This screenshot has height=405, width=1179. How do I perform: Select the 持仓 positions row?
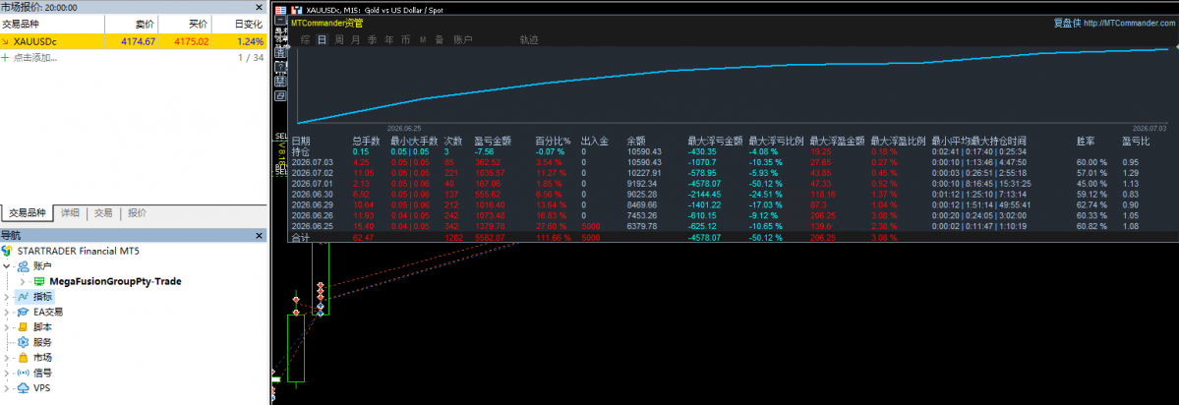pos(734,151)
